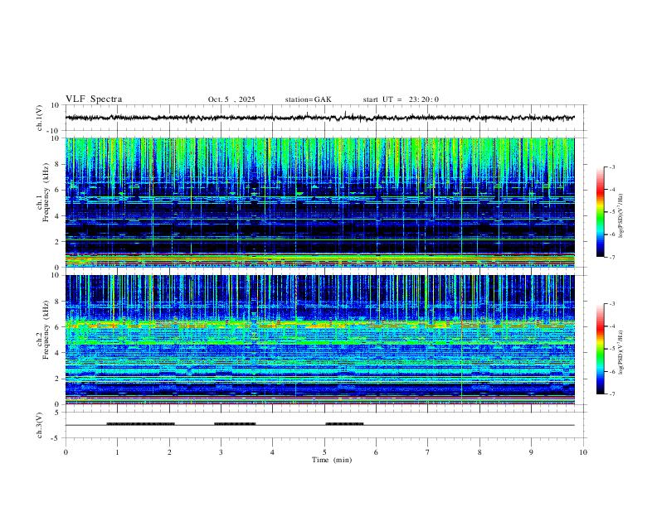Click the "Time (min)" x-axis label
The height and width of the screenshot is (507, 657).
point(332,460)
